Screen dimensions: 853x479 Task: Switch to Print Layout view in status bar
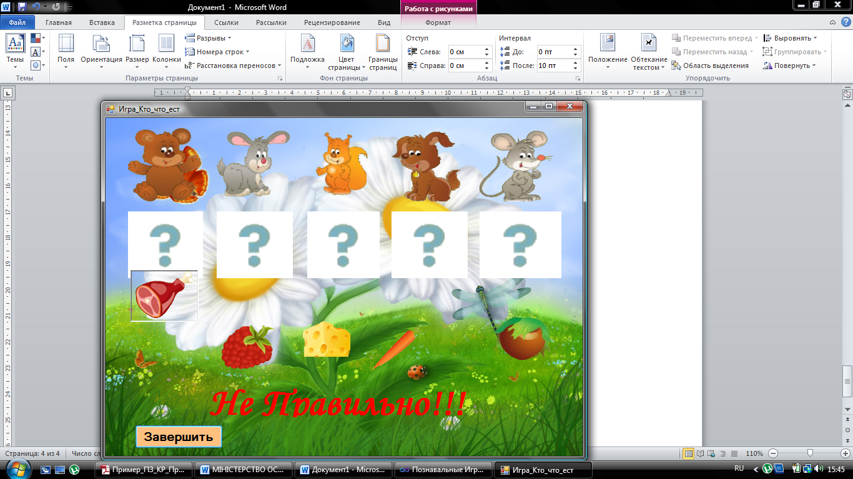[689, 453]
